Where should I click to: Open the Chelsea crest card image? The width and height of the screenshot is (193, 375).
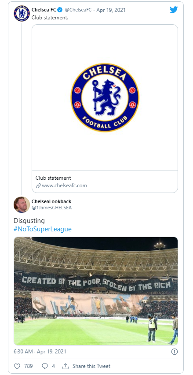point(105,97)
